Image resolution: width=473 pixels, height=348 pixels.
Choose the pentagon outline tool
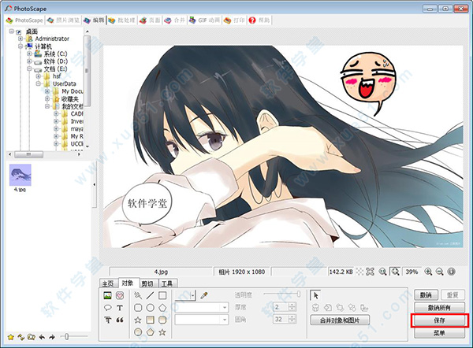click(162, 308)
